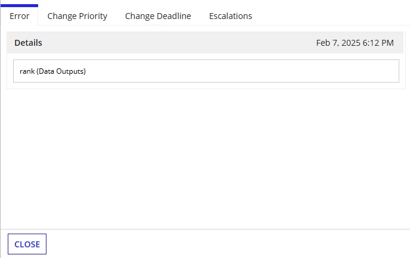Screen dimensions: 410x258
Task: Select the Escalations tab
Action: [x=231, y=16]
